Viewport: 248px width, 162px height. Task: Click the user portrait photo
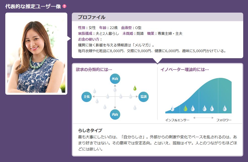(x=36, y=54)
